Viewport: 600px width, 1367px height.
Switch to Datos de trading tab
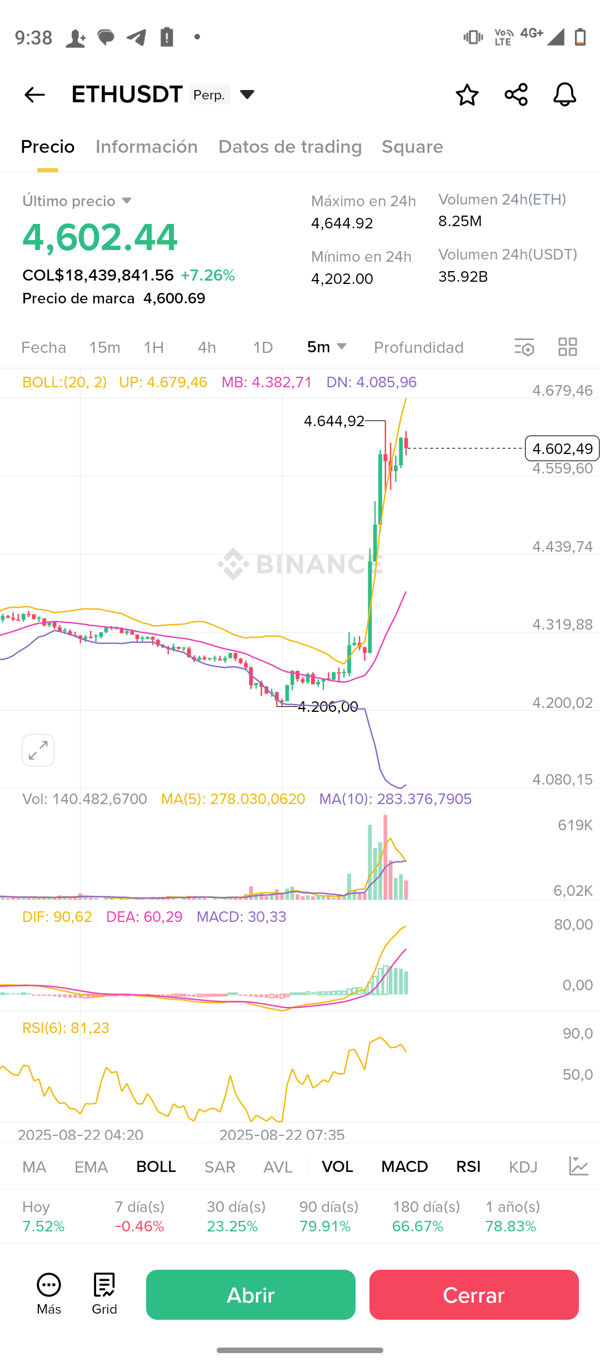[x=290, y=147]
